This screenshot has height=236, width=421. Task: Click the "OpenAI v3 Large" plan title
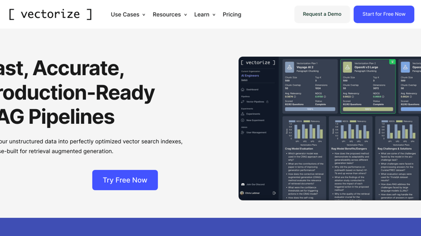tap(366, 67)
